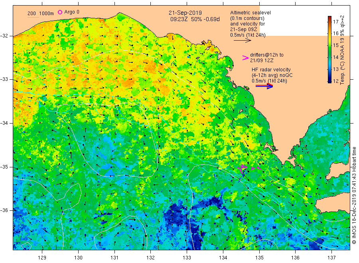Click the magenta drifter track near 134.5E

click(242, 169)
